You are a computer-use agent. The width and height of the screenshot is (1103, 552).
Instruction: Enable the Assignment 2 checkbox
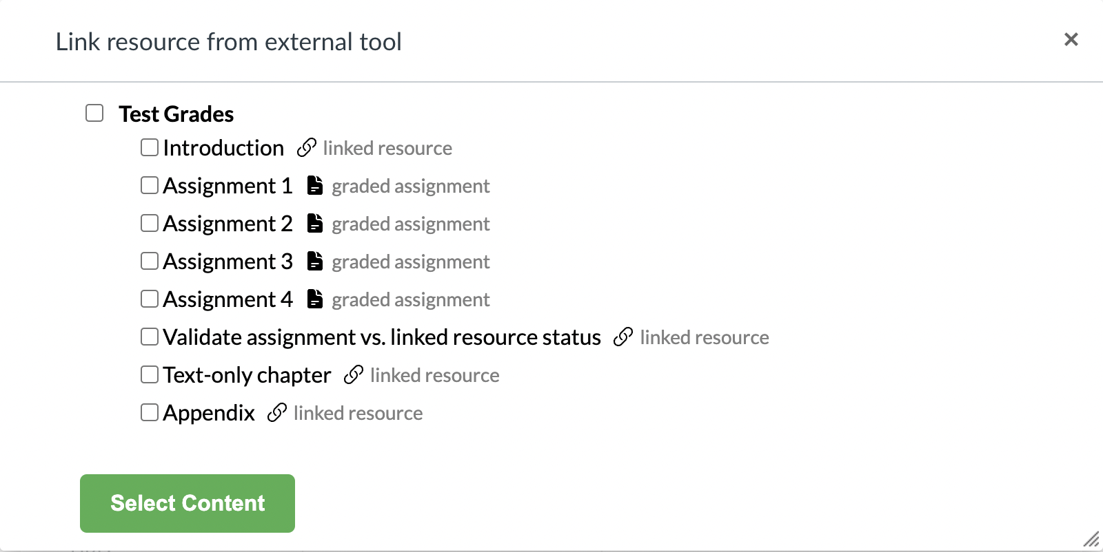point(150,223)
